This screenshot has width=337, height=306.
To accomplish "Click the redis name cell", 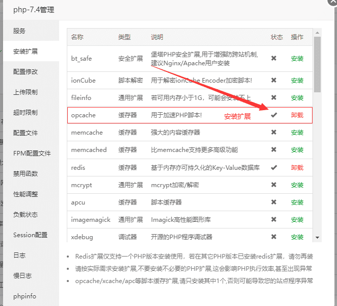I will [78, 167].
